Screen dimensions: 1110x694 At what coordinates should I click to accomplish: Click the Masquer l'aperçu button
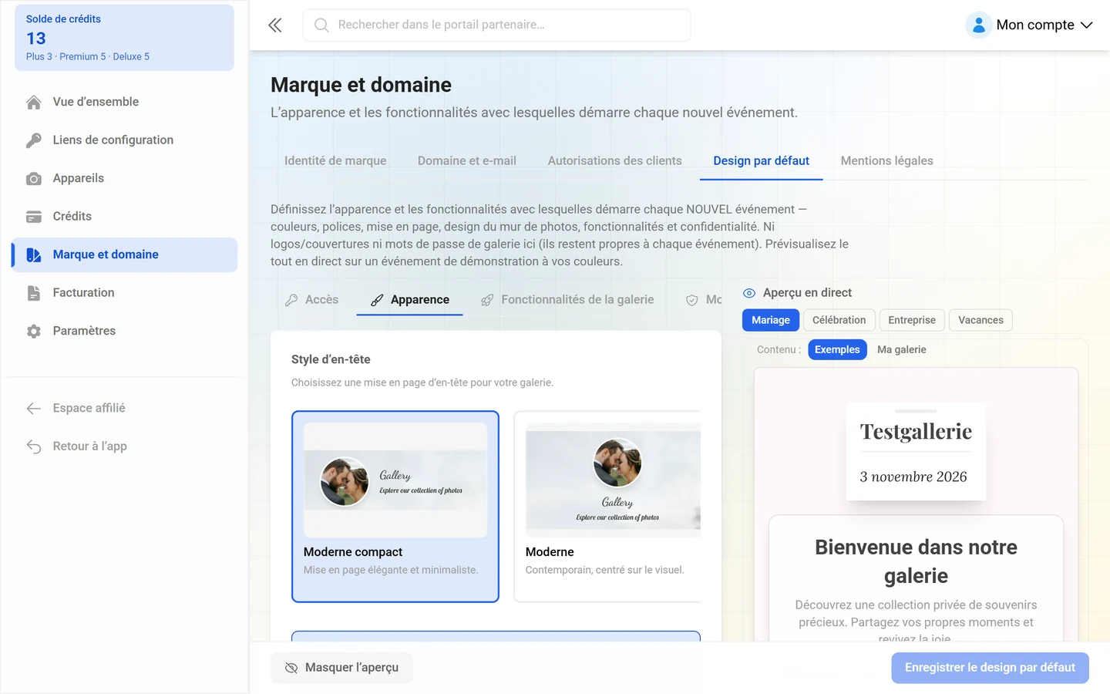coord(341,668)
